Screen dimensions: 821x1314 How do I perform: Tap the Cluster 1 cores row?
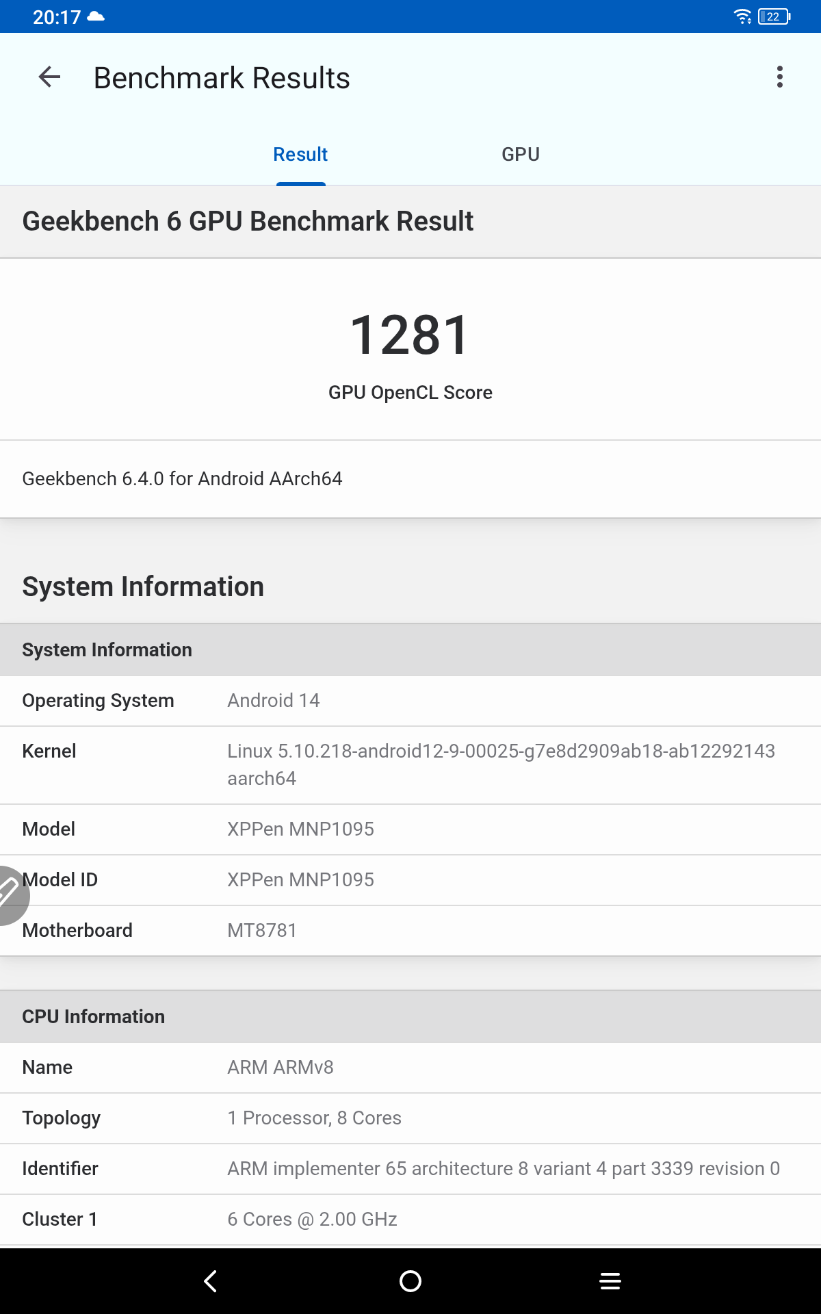(x=410, y=1220)
